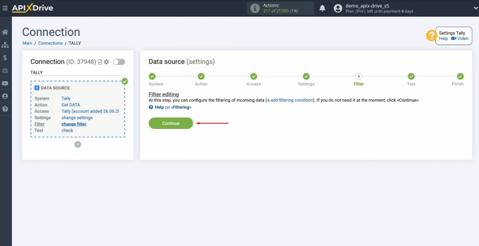Open help question mark sidebar icon
479x246 pixels.
tap(5, 109)
